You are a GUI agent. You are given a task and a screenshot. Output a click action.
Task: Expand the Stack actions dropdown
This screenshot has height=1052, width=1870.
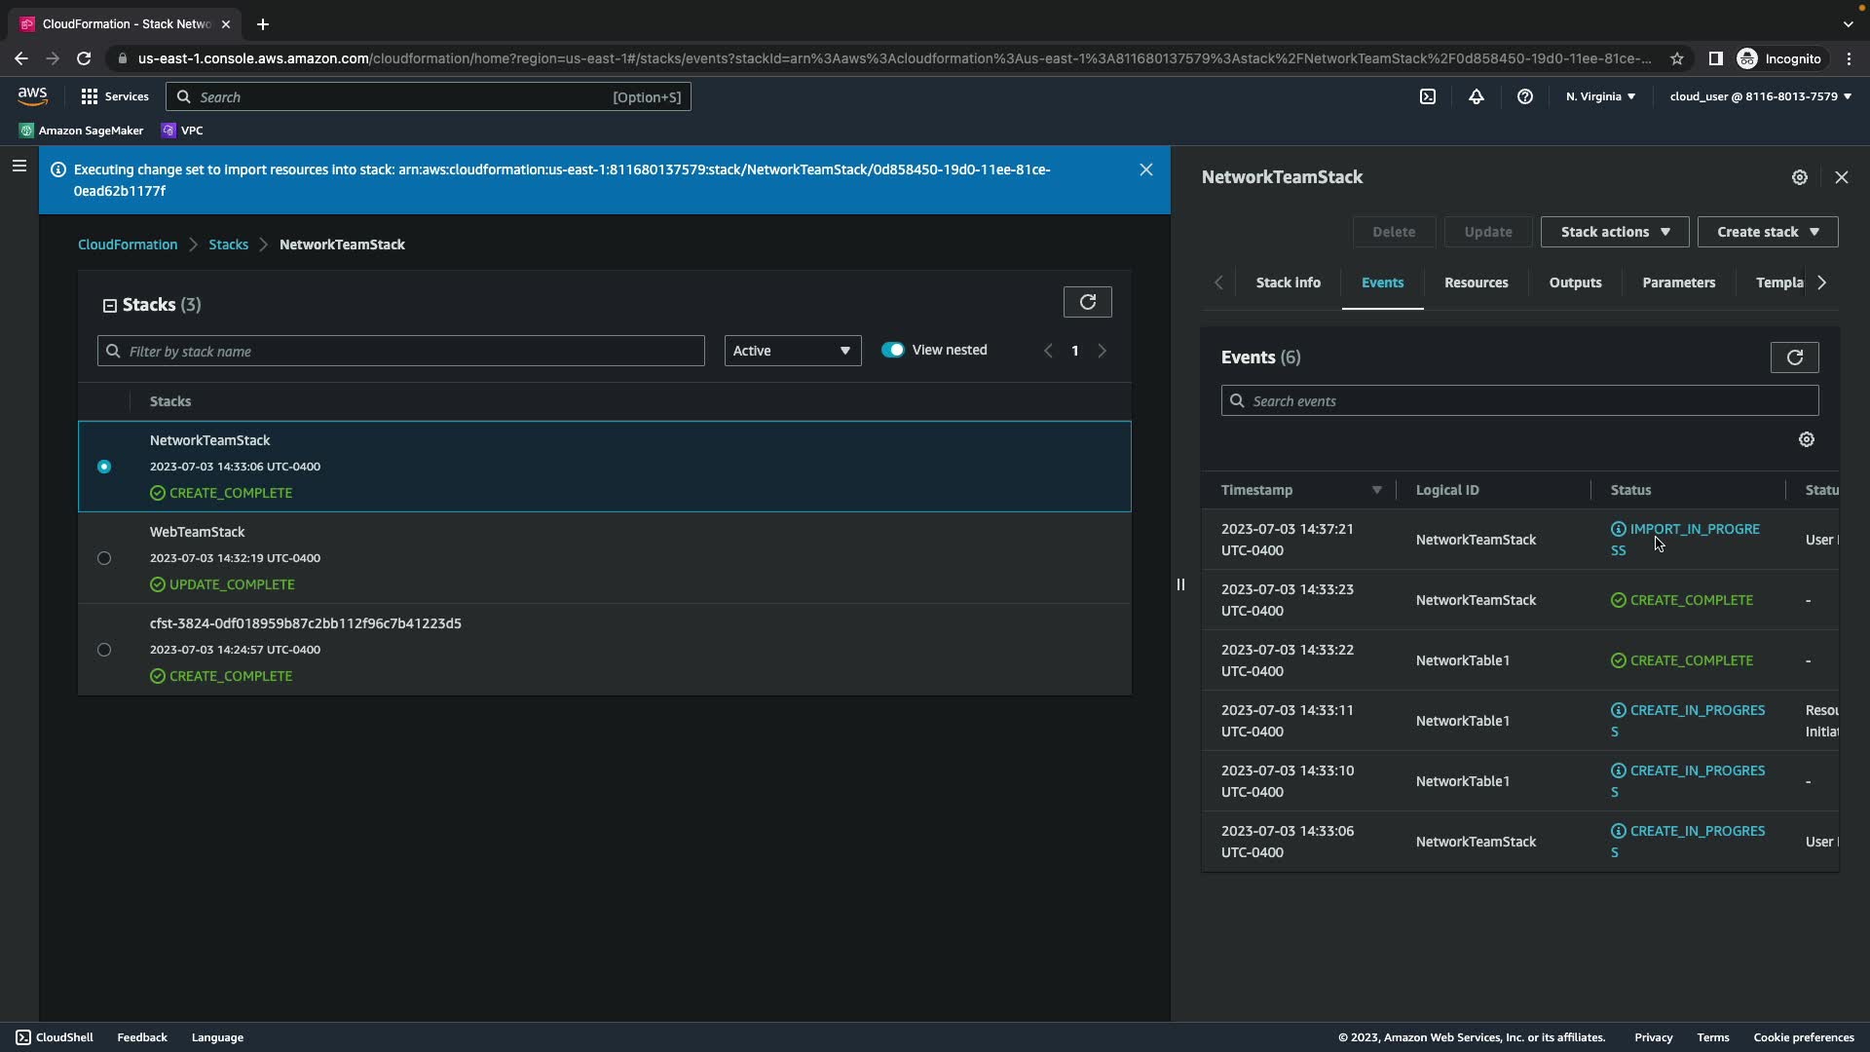pyautogui.click(x=1614, y=232)
